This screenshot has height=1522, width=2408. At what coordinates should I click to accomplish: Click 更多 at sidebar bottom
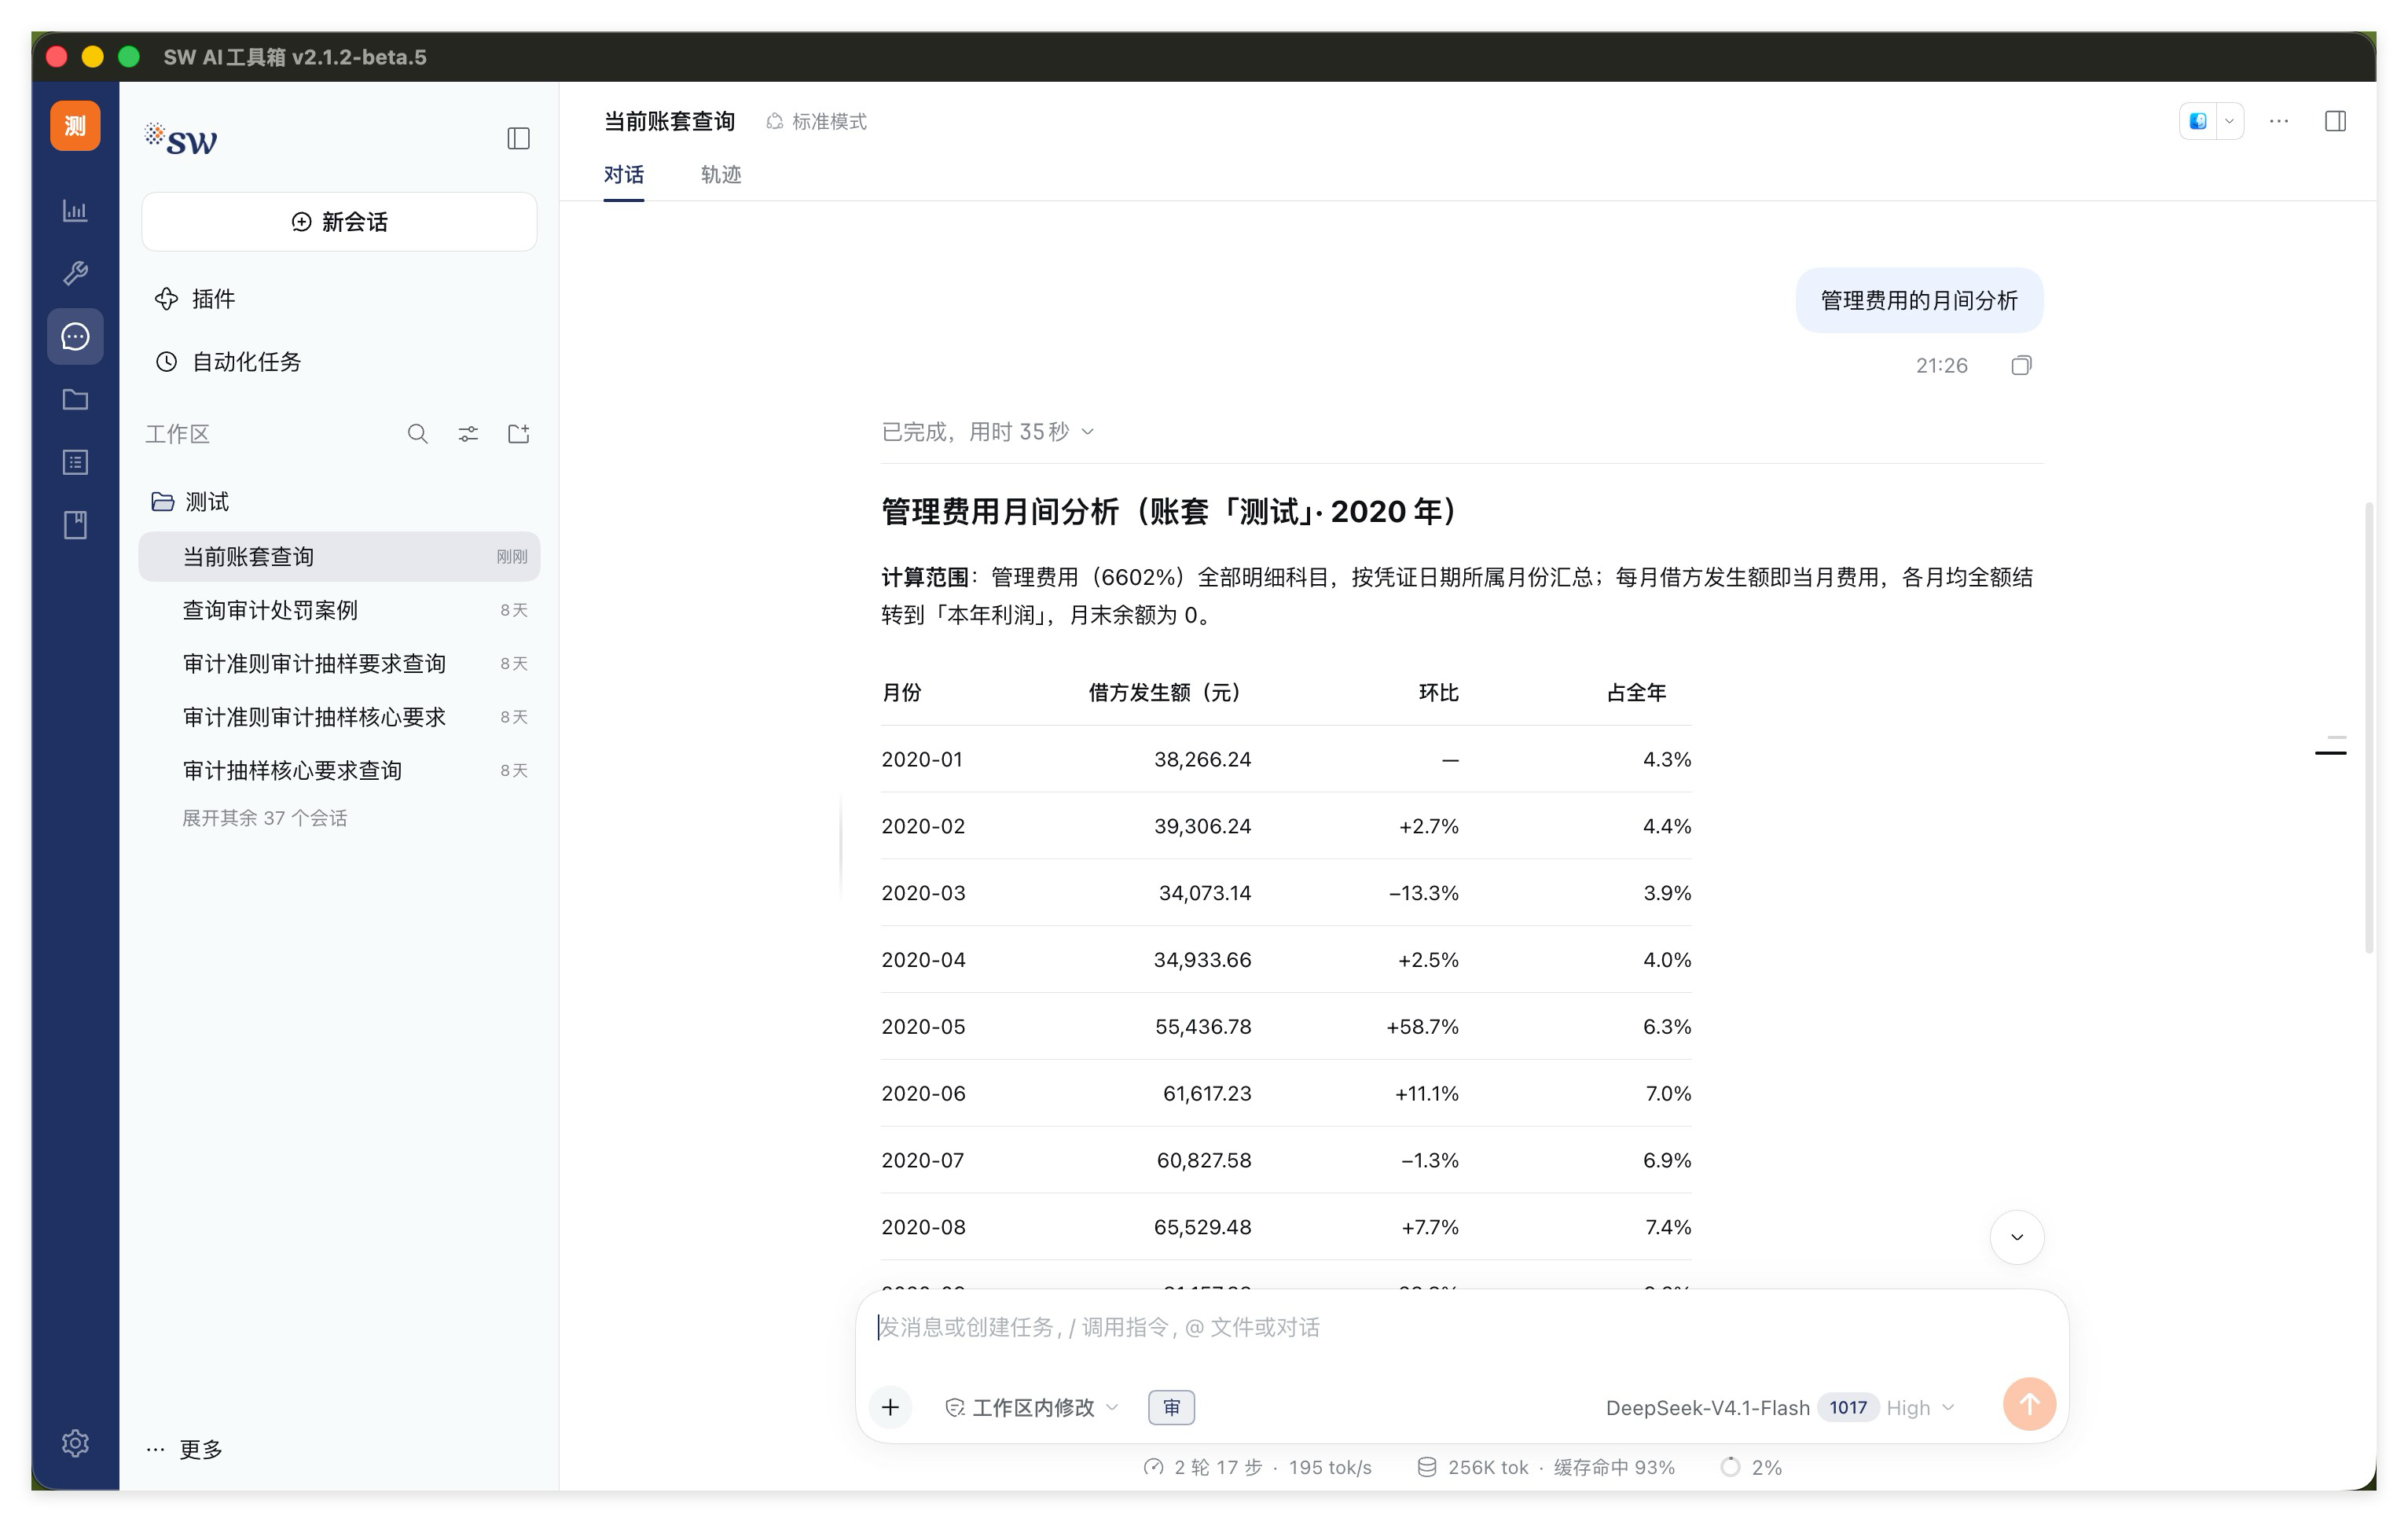click(186, 1449)
